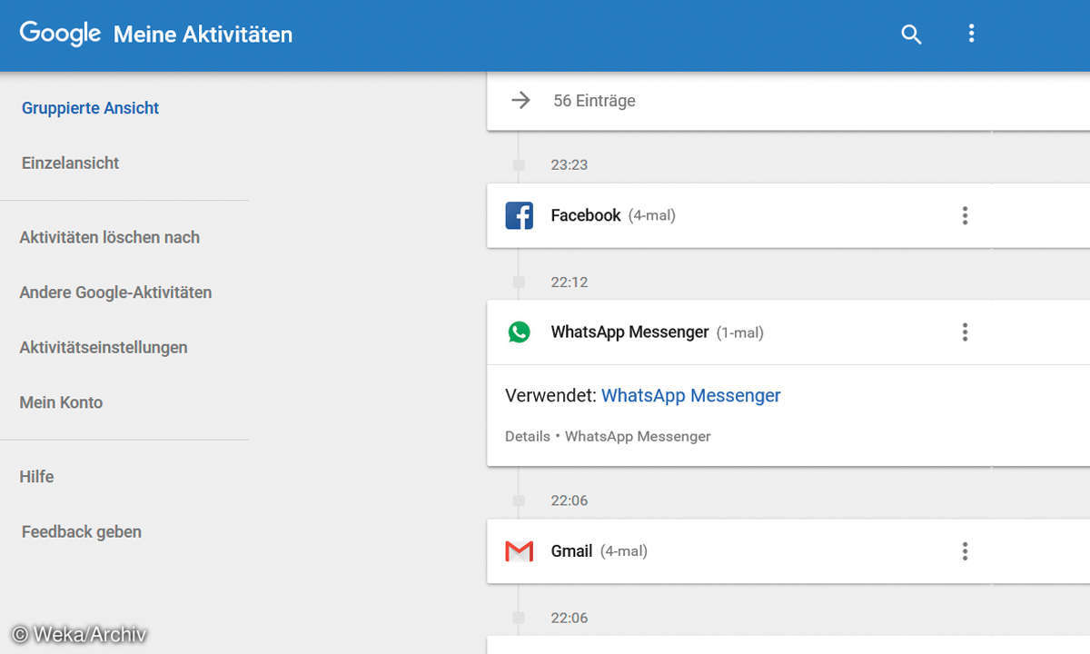Select Gruppierte Ansicht in sidebar

coord(90,108)
